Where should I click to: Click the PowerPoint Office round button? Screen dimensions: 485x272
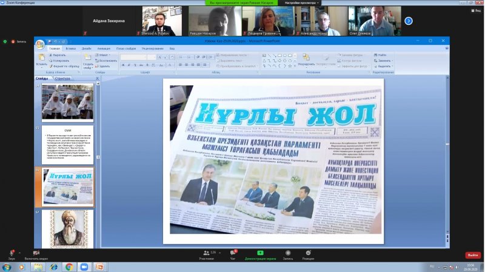pos(40,44)
